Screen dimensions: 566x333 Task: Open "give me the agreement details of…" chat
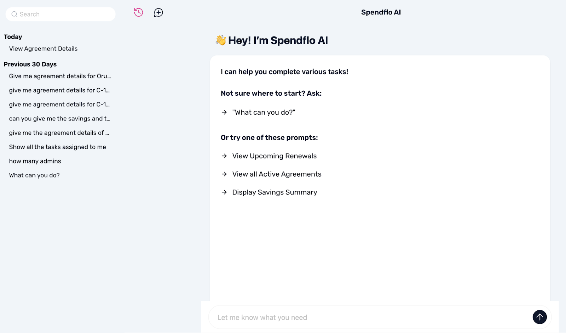(x=59, y=133)
